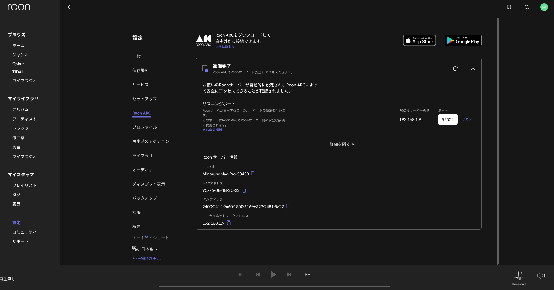Click the Roon ARC logo
Image resolution: width=554 pixels, height=290 pixels.
point(203,40)
